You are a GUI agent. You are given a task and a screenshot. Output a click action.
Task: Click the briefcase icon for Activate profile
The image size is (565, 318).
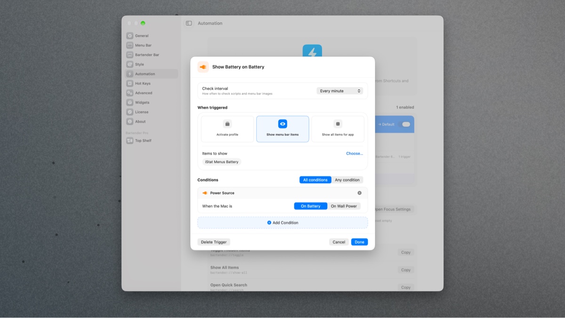click(x=227, y=124)
